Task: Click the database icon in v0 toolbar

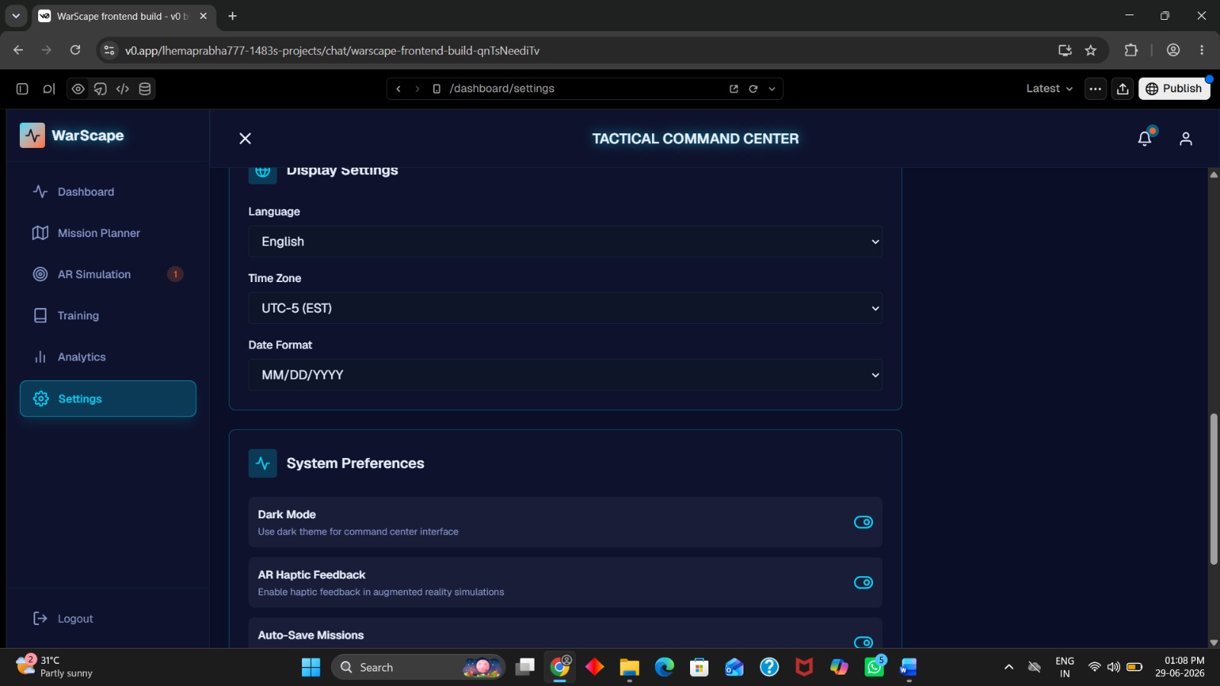Action: (x=145, y=88)
